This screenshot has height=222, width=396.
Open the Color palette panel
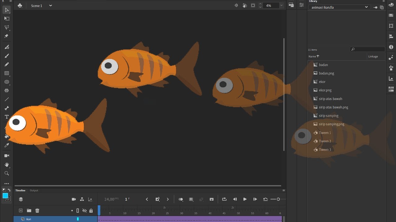click(391, 5)
